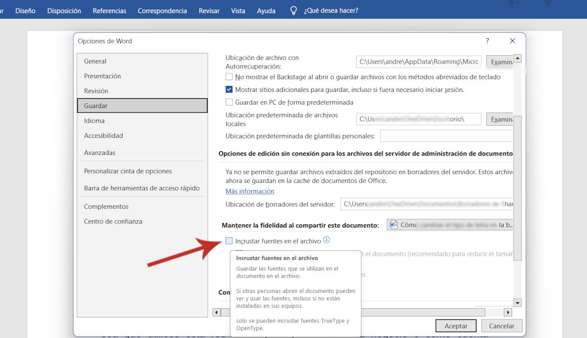The height and width of the screenshot is (338, 587).
Task: Click Examinar for local files default location
Action: coord(499,119)
